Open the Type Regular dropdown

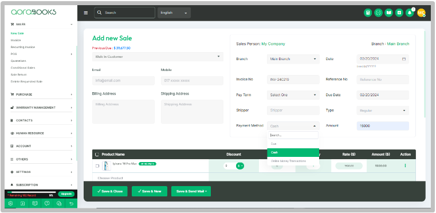click(x=383, y=111)
